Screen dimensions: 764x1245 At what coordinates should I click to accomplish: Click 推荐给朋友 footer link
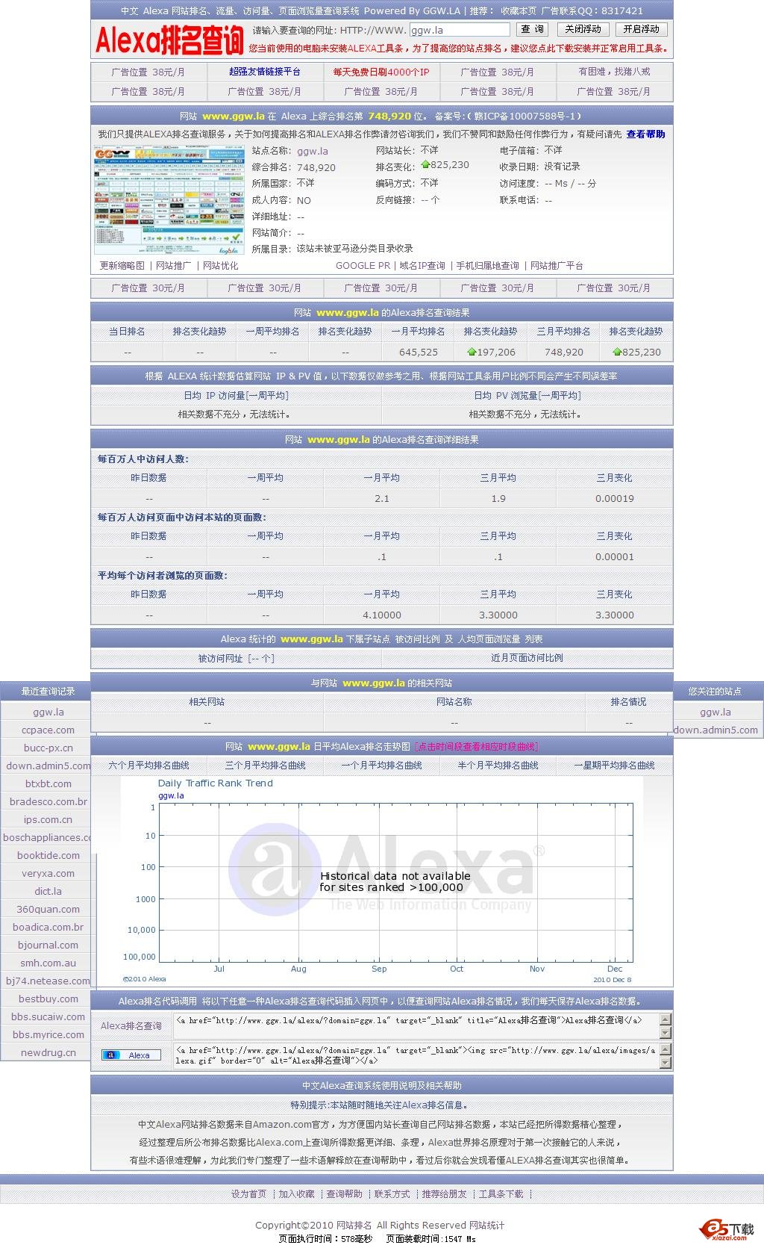[x=444, y=1194]
